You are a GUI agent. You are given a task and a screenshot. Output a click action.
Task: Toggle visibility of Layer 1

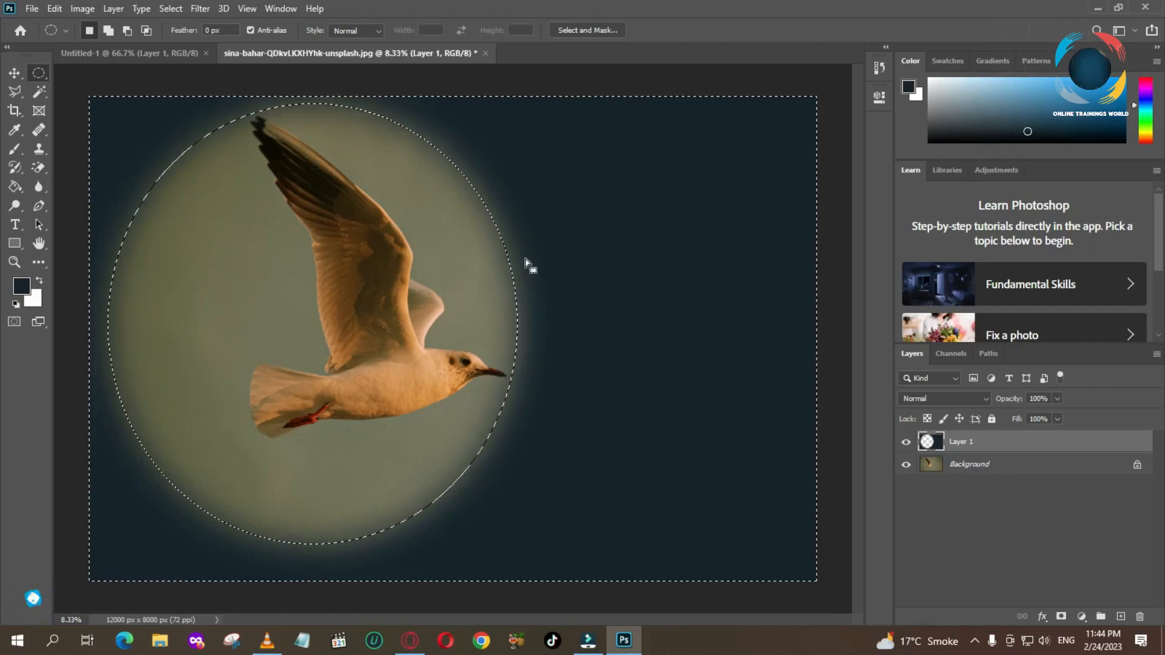[906, 441]
